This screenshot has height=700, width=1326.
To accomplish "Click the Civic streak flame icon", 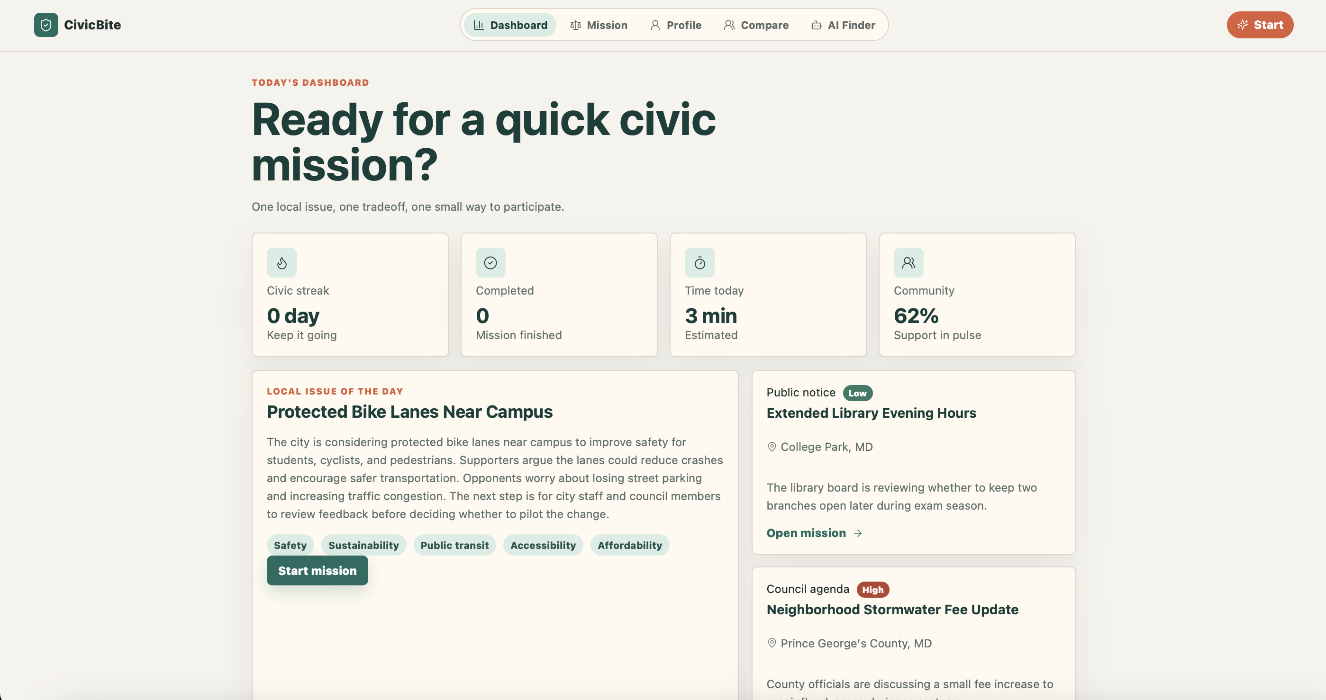I will (x=282, y=263).
